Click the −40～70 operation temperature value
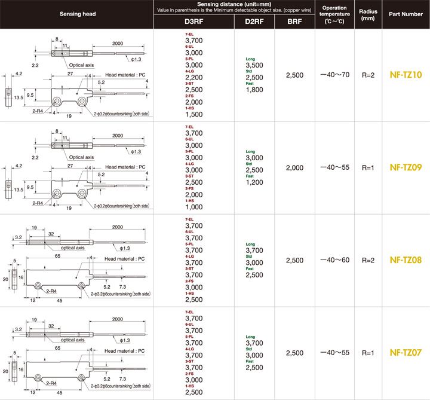Screen dimensions: 430x400 tap(334, 75)
